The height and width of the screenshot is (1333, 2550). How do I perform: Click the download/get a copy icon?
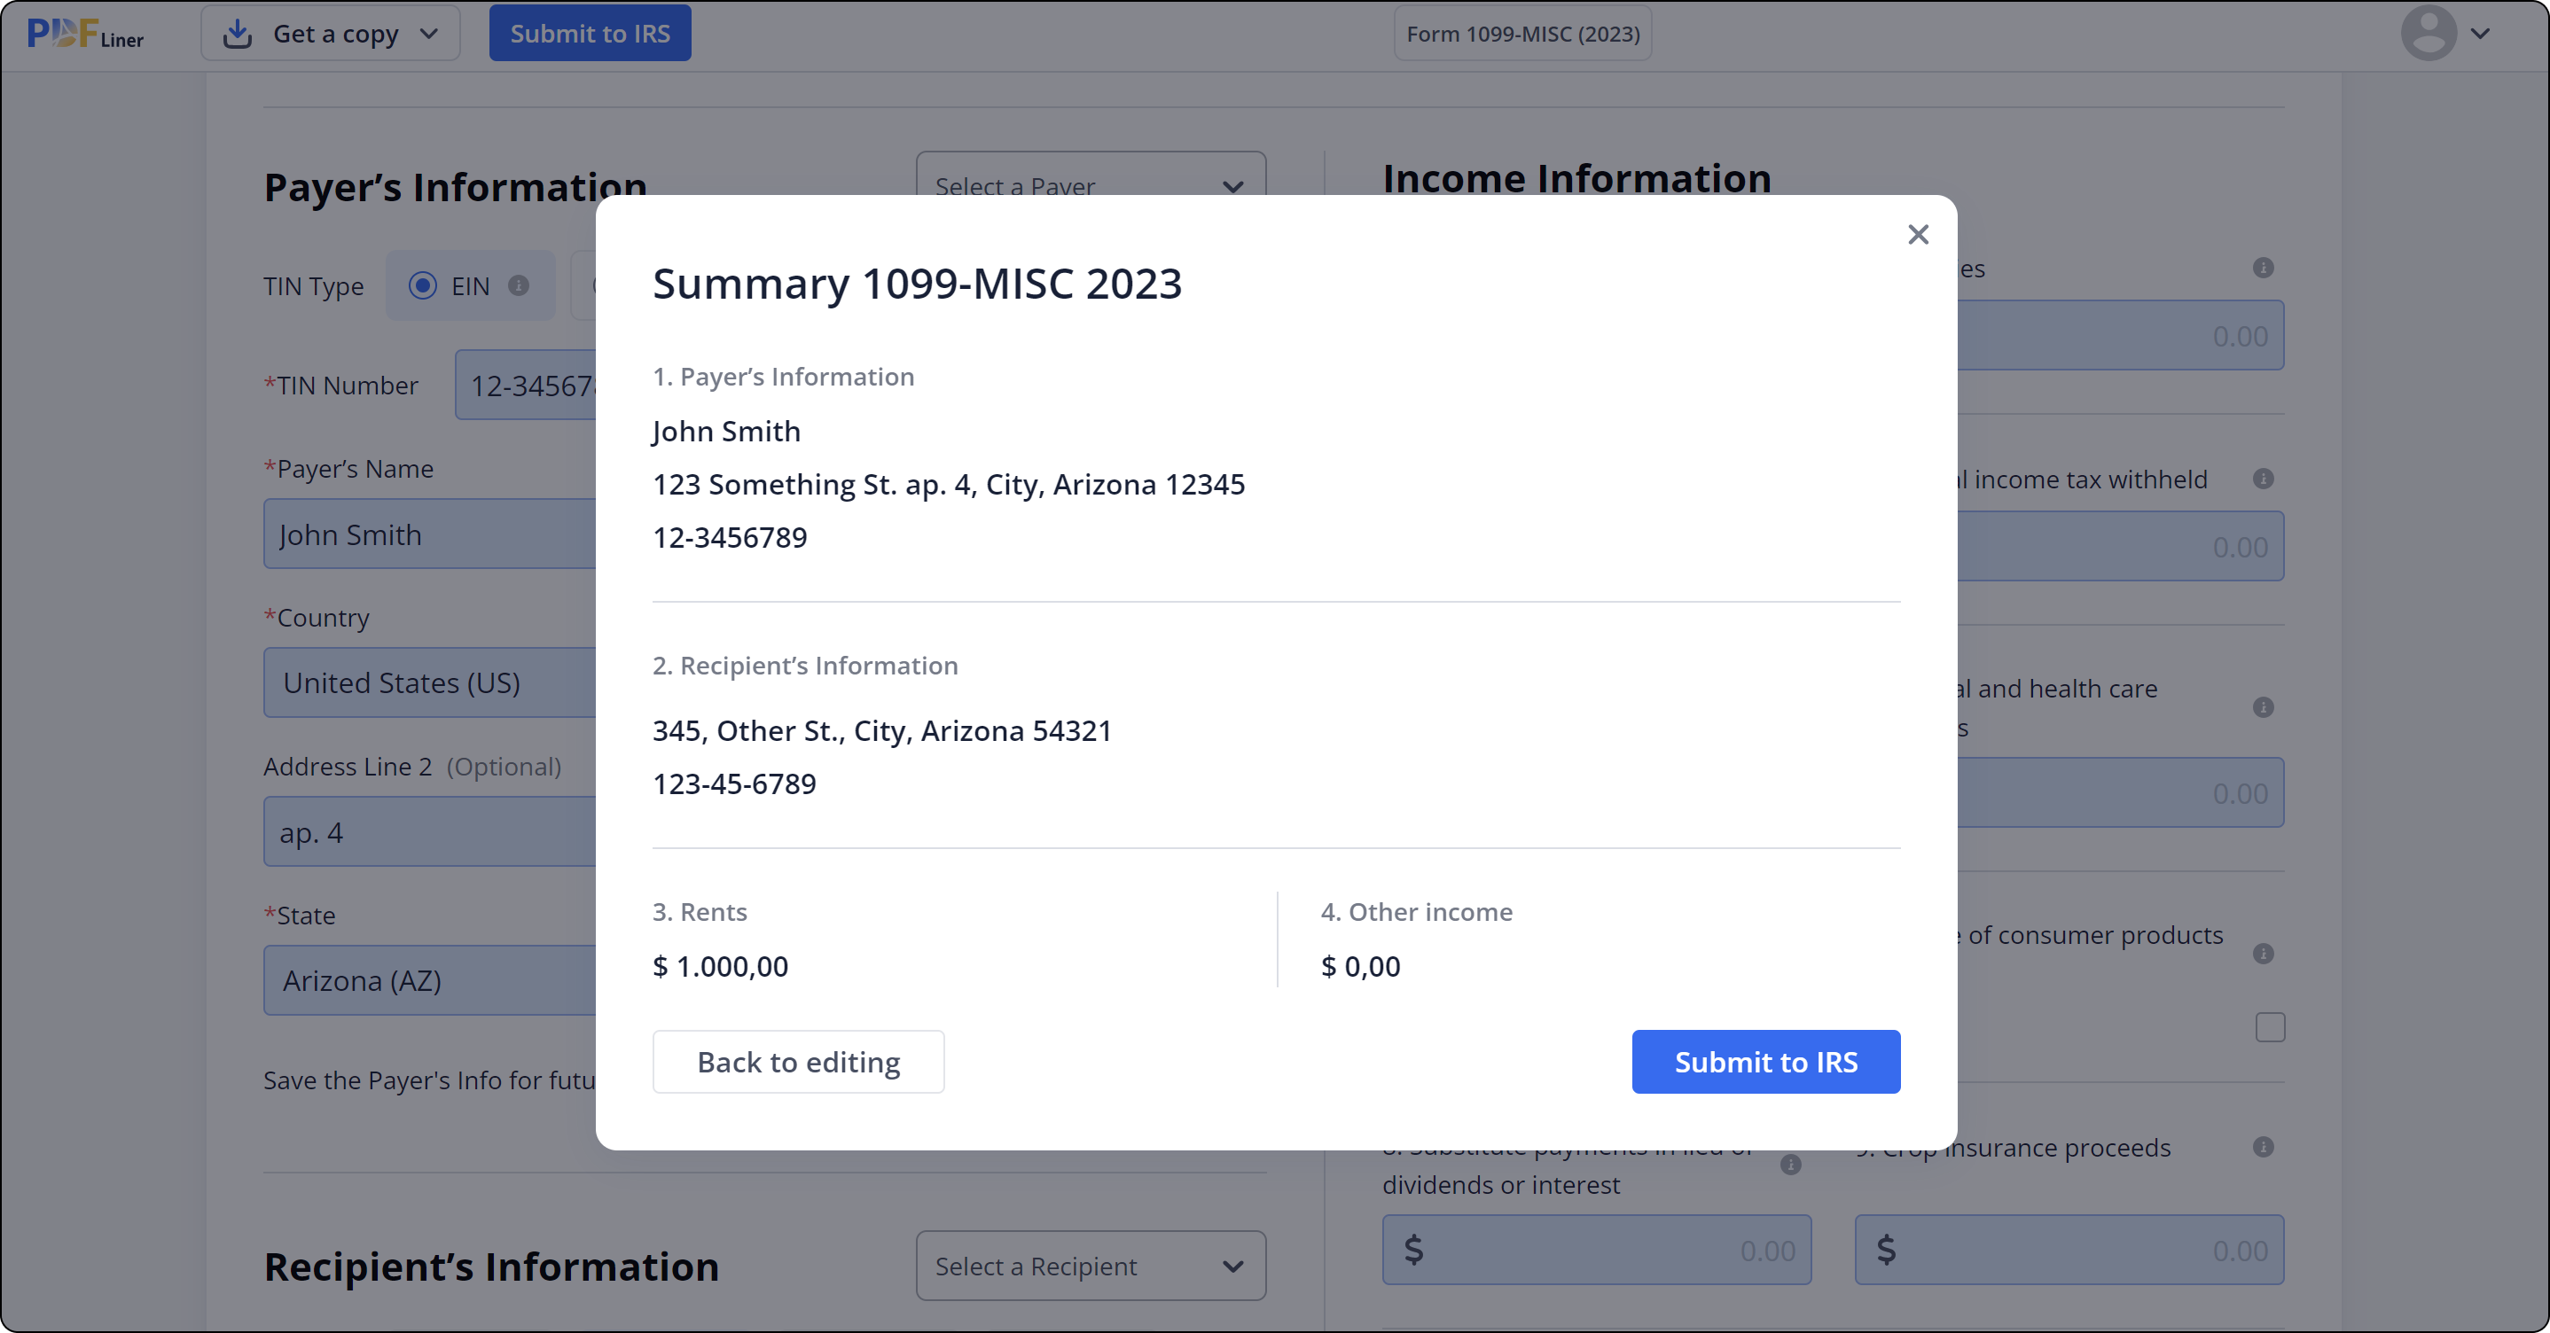(x=236, y=32)
